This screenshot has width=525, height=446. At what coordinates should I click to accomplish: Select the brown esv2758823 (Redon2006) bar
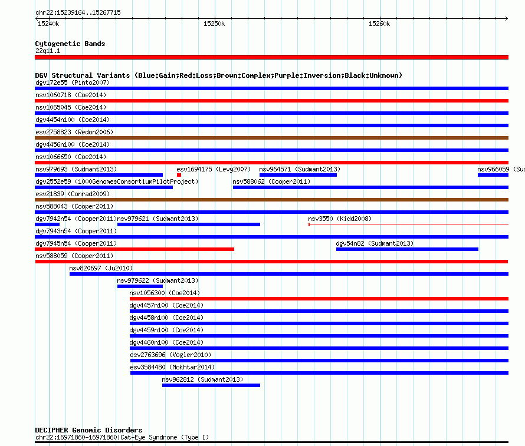271,138
